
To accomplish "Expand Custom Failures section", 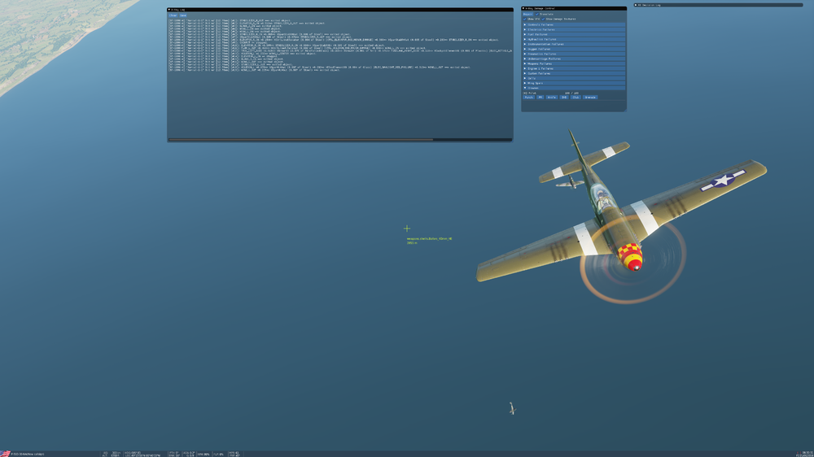I will pyautogui.click(x=574, y=74).
